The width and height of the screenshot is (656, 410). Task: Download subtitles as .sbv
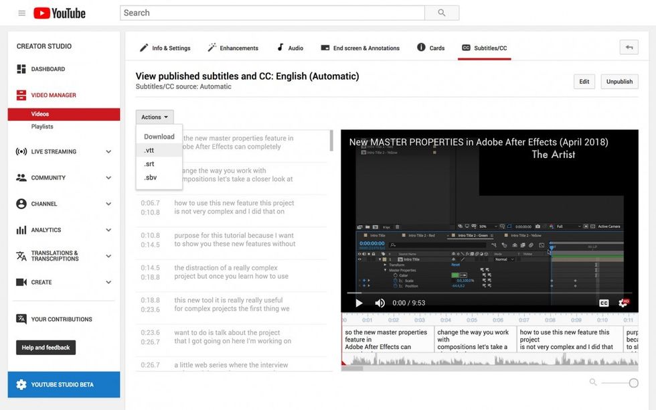(159, 178)
